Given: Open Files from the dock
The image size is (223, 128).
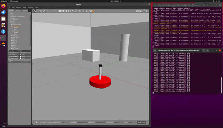Looking at the screenshot, I should [3, 19].
